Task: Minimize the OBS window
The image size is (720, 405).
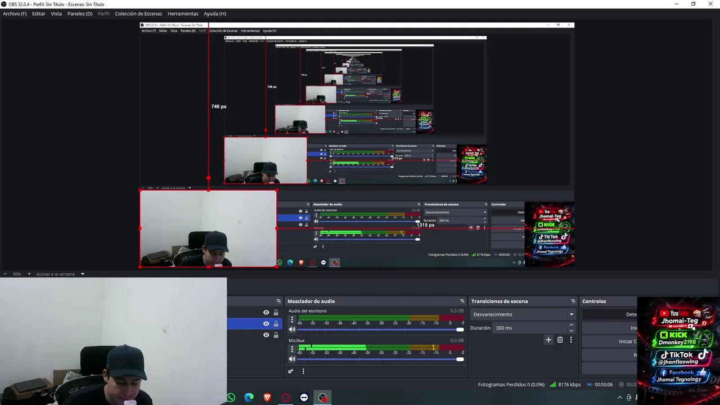Action: point(677,4)
